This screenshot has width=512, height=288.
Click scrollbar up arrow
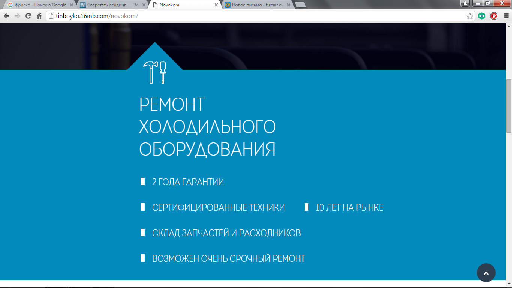(x=509, y=26)
